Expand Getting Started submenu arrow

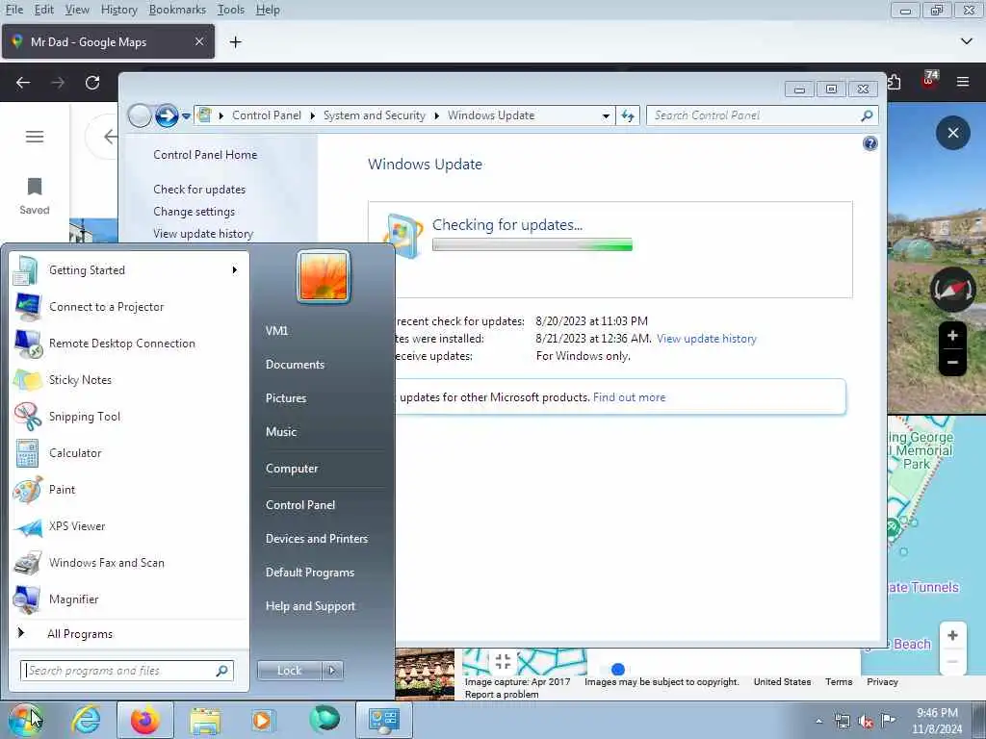235,270
